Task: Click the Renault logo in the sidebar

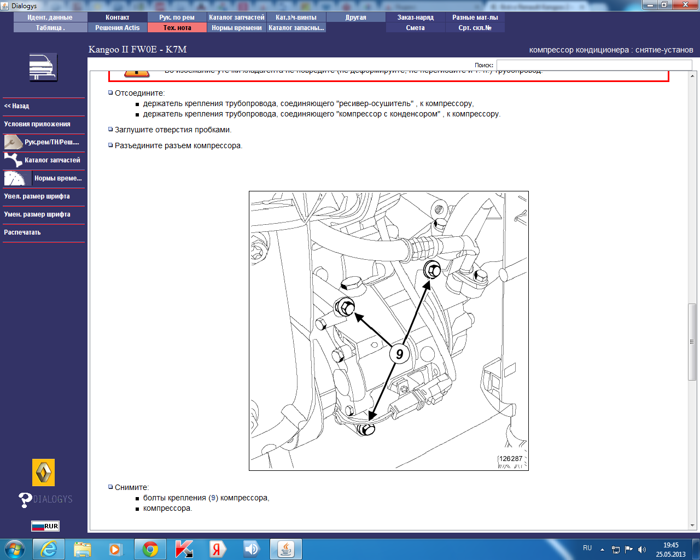Action: [x=43, y=472]
